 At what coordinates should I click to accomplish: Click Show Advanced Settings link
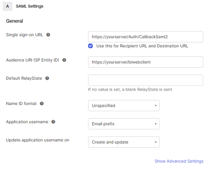click(179, 161)
